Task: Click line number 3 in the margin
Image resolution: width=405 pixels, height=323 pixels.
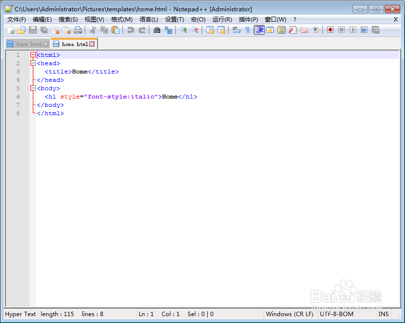Action: click(x=18, y=72)
